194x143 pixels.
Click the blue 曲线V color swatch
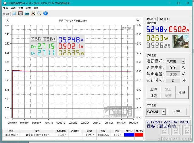[129, 135]
